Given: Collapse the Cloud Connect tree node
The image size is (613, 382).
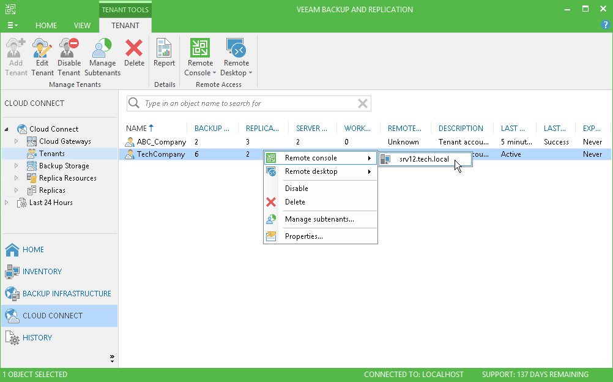Looking at the screenshot, I should [x=7, y=129].
